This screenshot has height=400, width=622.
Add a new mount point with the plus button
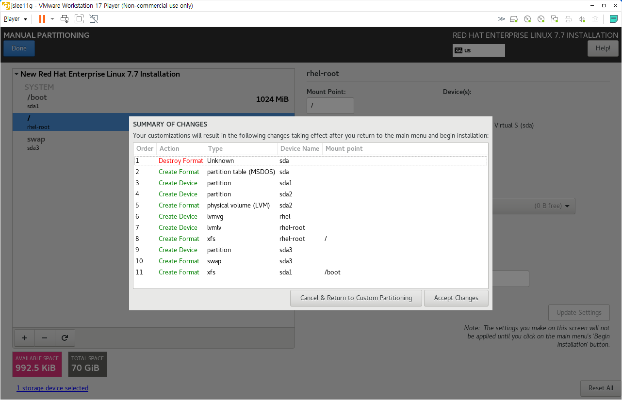pyautogui.click(x=24, y=337)
